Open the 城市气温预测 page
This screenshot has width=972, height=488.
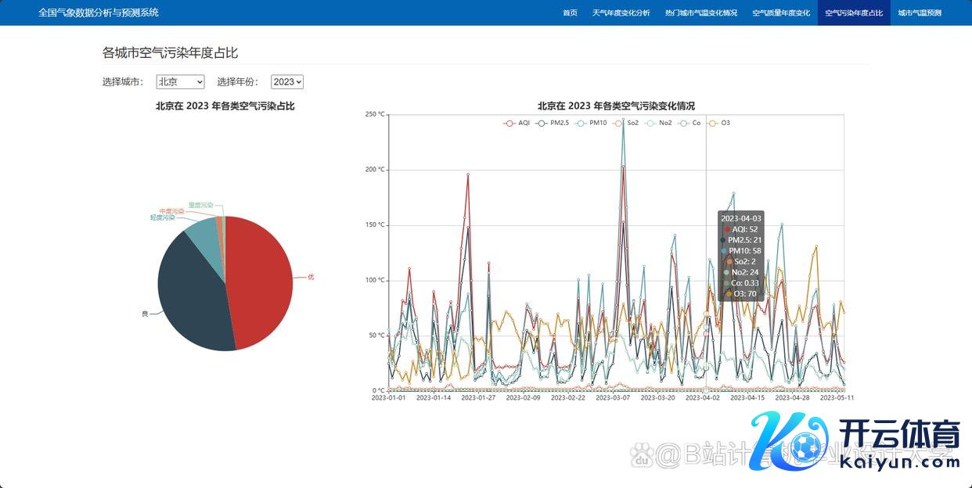(919, 13)
